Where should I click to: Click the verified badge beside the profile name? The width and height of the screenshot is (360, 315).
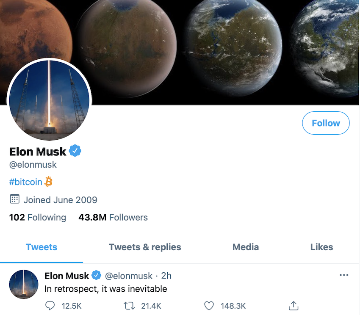[75, 151]
